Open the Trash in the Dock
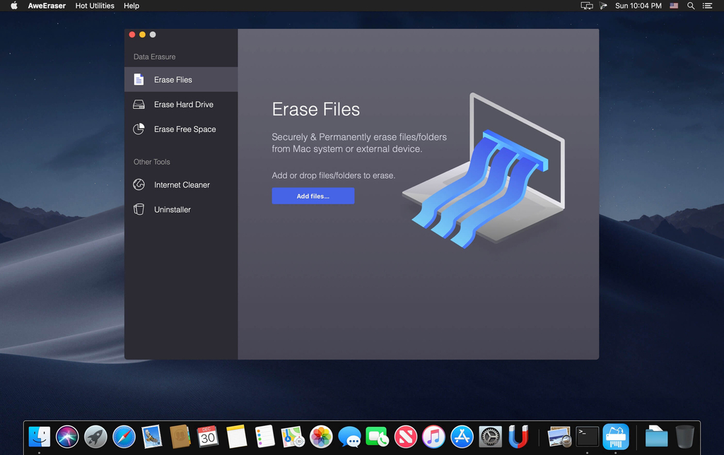Viewport: 724px width, 455px height. 684,437
